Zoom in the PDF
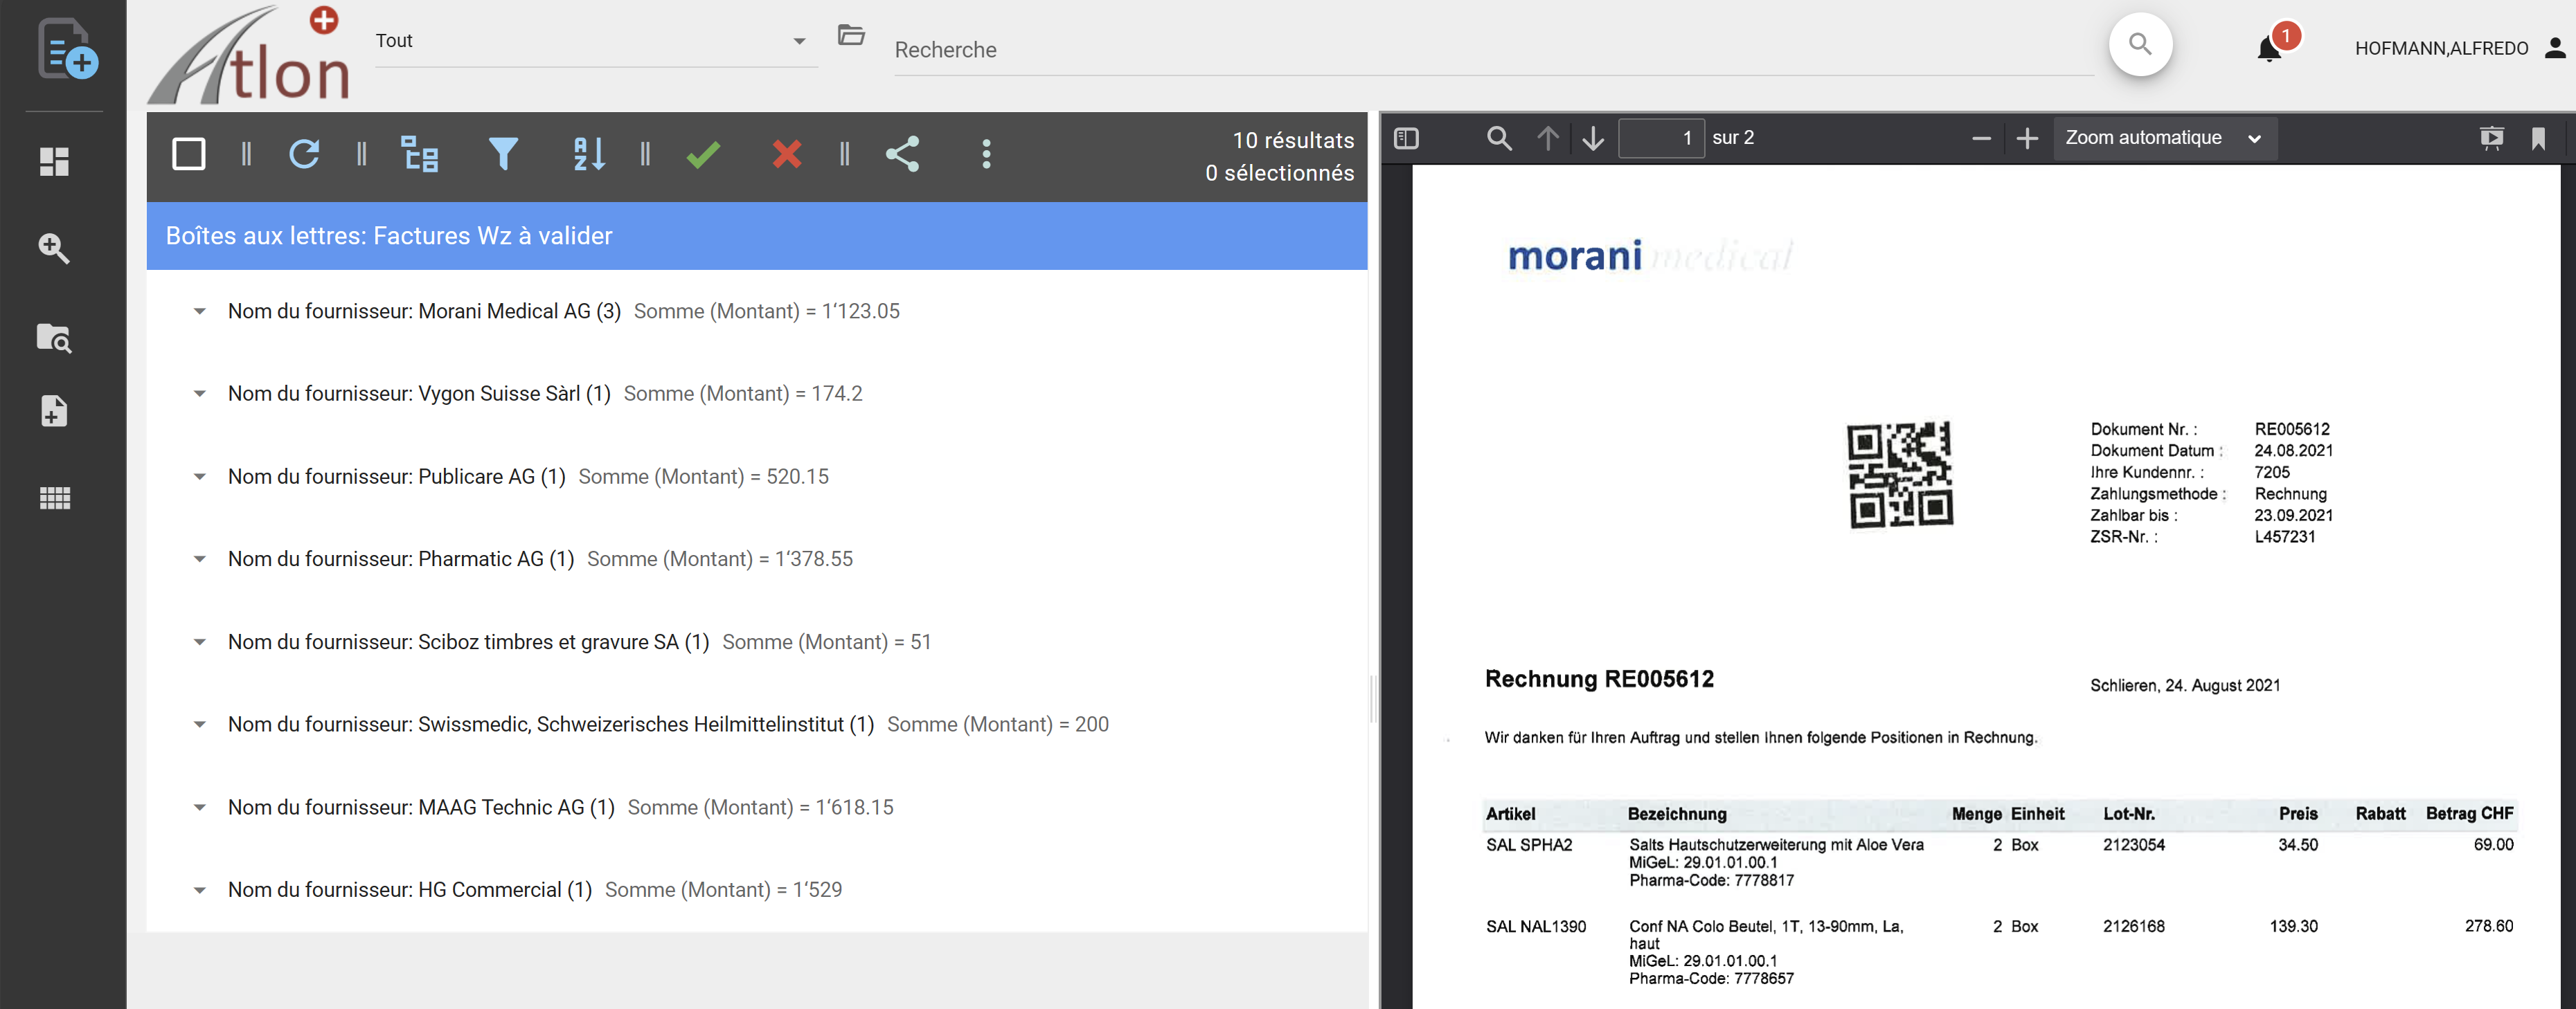Viewport: 2576px width, 1009px height. click(2027, 138)
